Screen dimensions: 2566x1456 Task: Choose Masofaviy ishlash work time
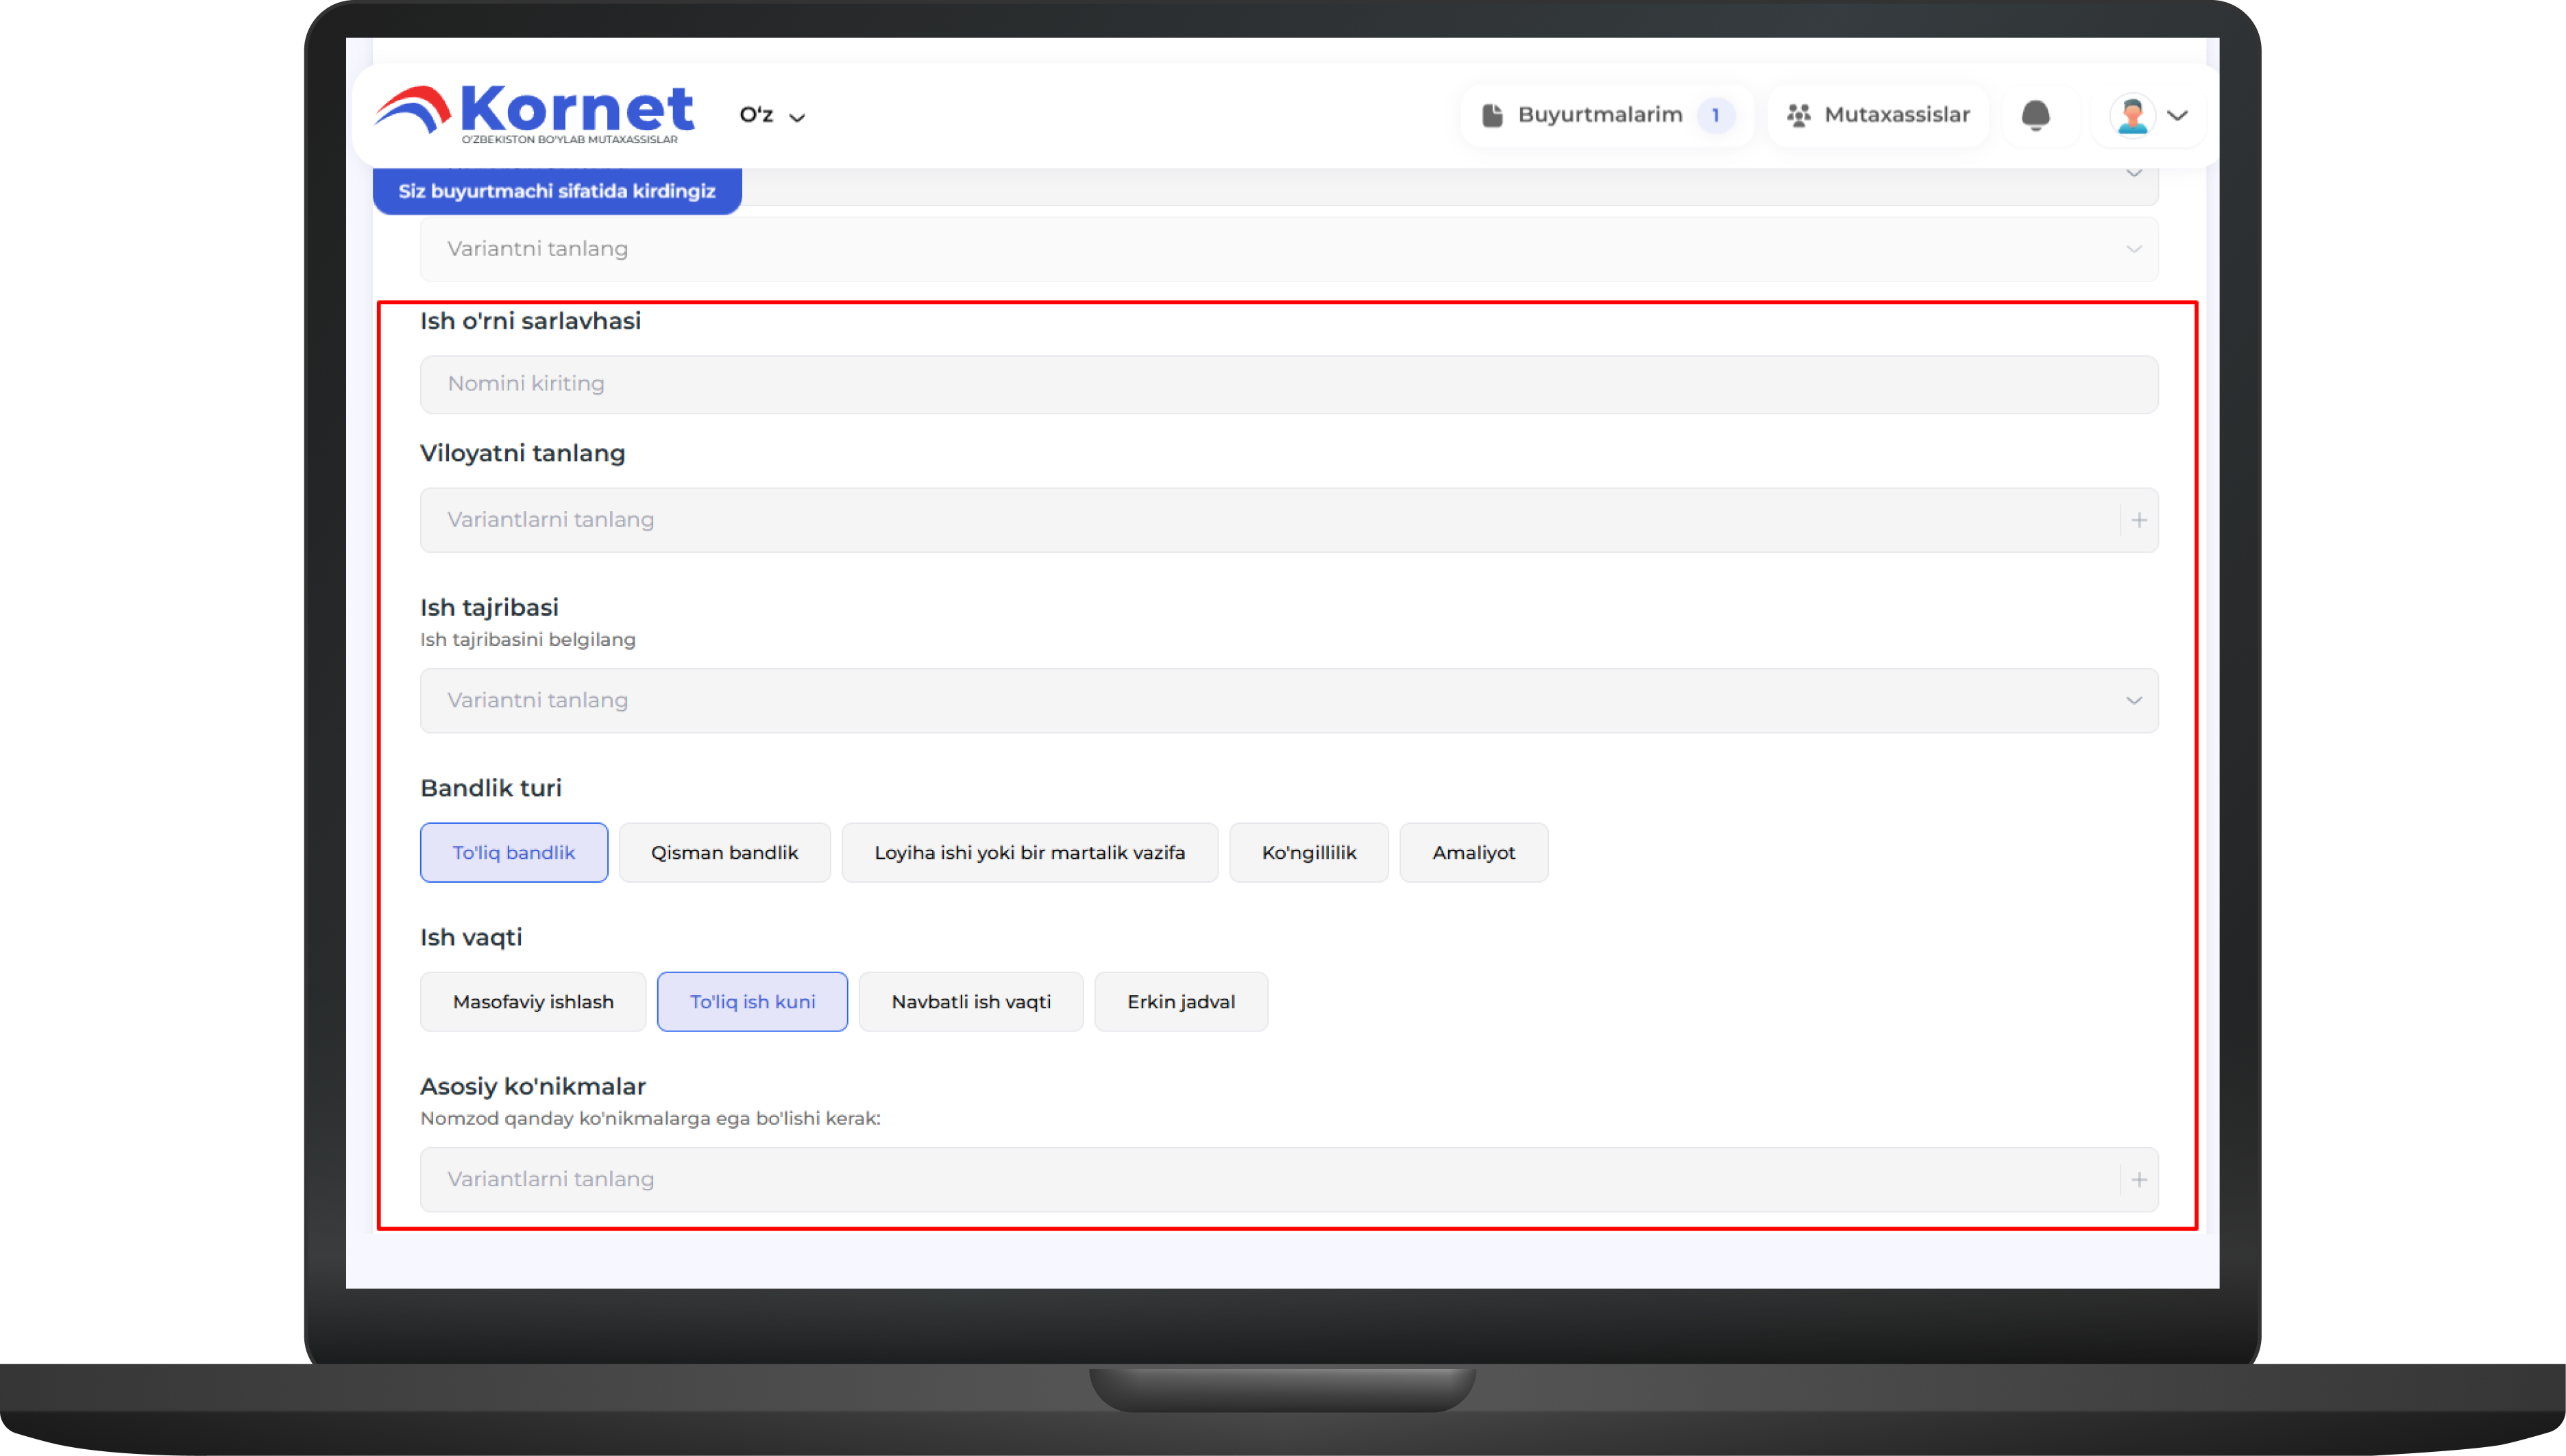pyautogui.click(x=533, y=1001)
